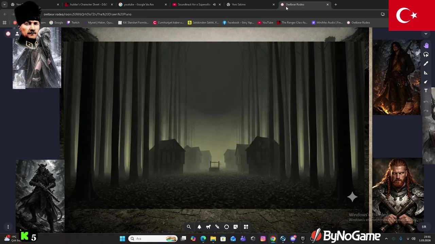Click the taskbar Ara search box
Viewport: 435px width, 244px height.
tap(153, 239)
